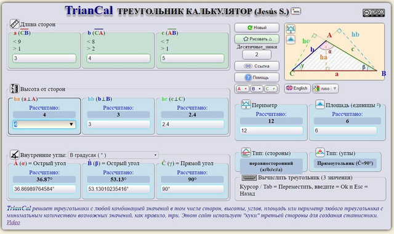The width and height of the screenshot is (394, 234).
Task: Open the Video link
Action: (14, 222)
